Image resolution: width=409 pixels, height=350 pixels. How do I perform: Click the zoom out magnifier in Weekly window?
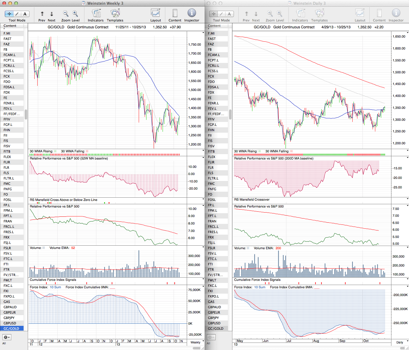[66, 14]
